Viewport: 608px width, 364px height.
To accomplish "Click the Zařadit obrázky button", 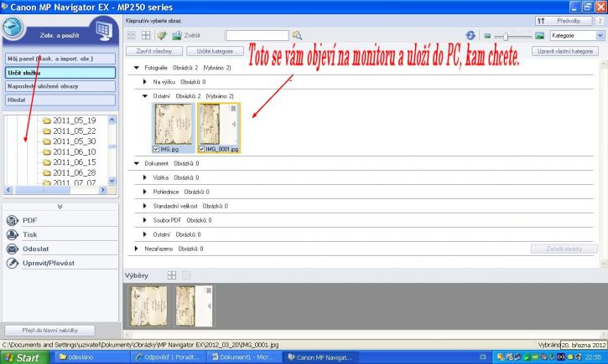I will tap(564, 249).
